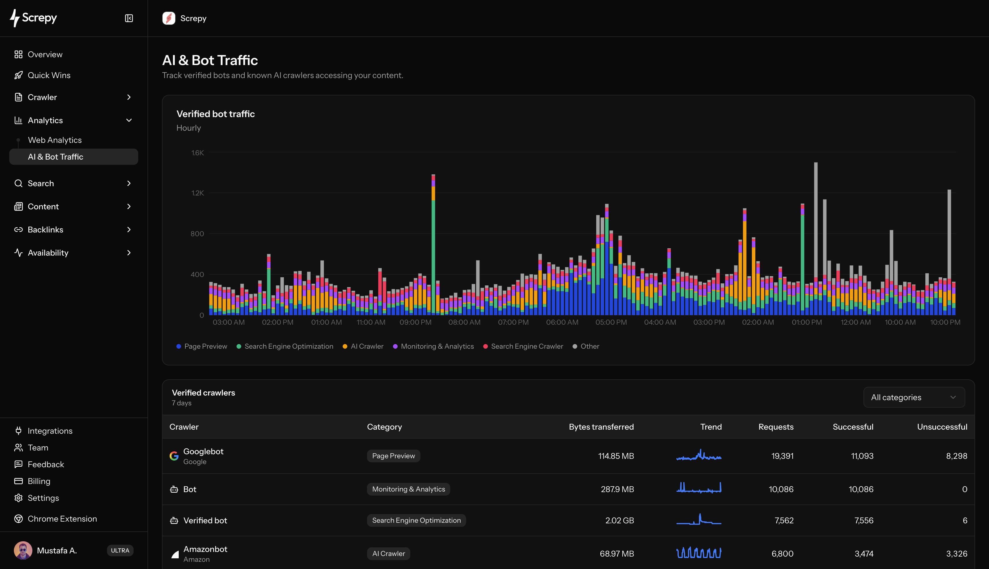Sort by Requests column header
The image size is (989, 569).
[776, 427]
